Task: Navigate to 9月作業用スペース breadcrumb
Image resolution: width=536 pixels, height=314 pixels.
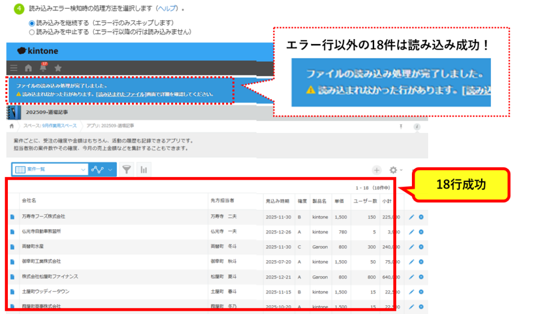Action: pos(59,126)
